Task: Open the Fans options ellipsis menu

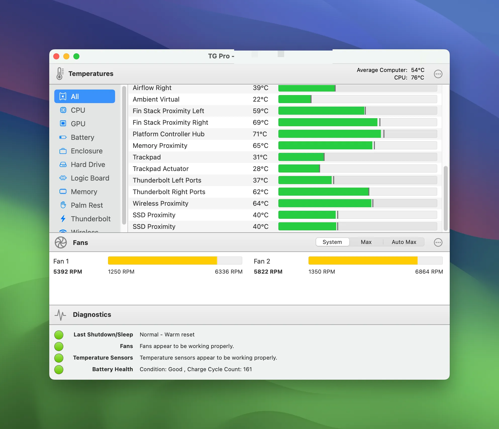Action: 438,242
